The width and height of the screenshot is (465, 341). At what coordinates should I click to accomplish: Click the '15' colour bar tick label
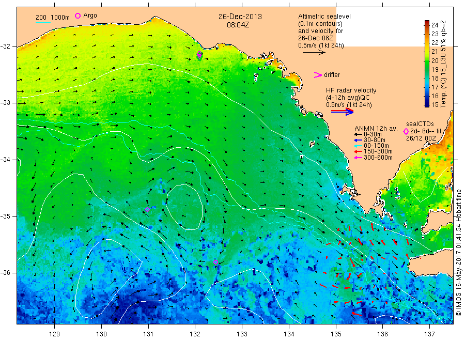coord(435,105)
